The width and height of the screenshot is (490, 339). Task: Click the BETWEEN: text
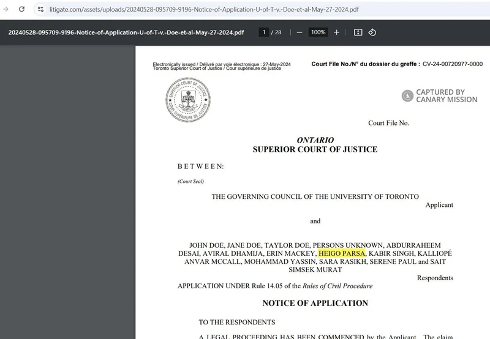pyautogui.click(x=201, y=166)
